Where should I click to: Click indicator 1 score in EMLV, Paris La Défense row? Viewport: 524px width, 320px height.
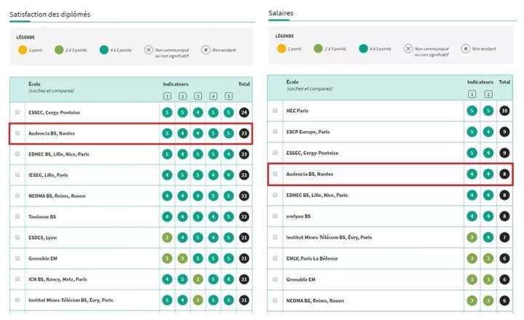coord(472,258)
